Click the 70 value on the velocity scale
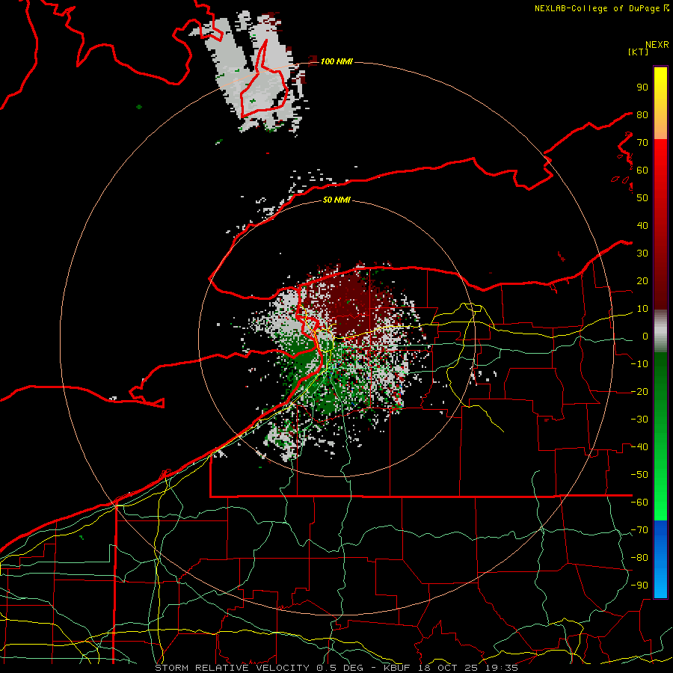The image size is (673, 673). coord(642,143)
